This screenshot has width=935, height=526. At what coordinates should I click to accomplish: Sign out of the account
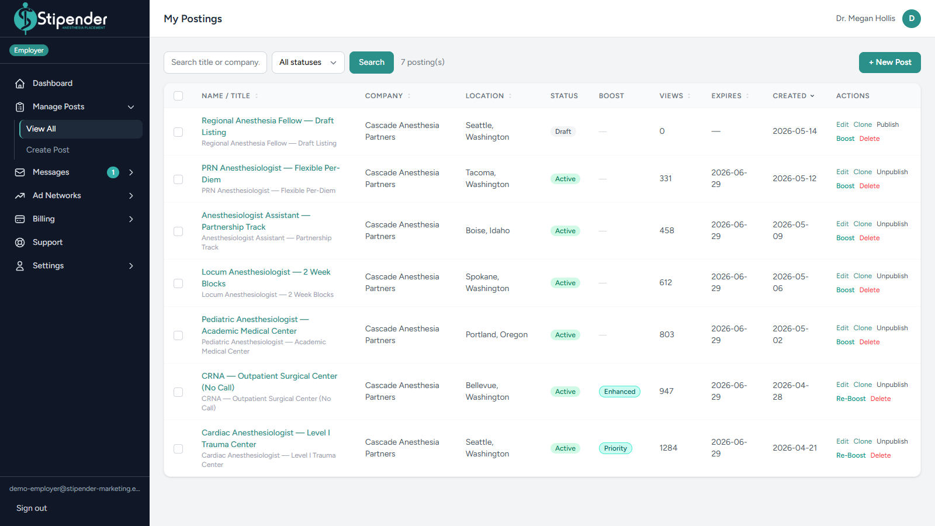pos(32,508)
